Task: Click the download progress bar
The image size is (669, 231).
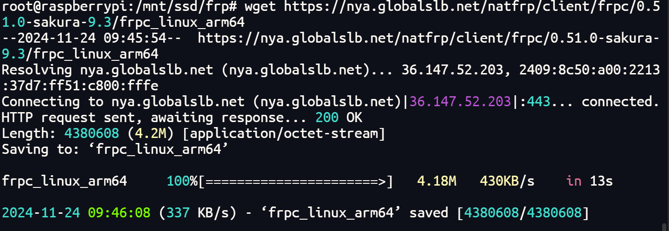Action: click(295, 181)
